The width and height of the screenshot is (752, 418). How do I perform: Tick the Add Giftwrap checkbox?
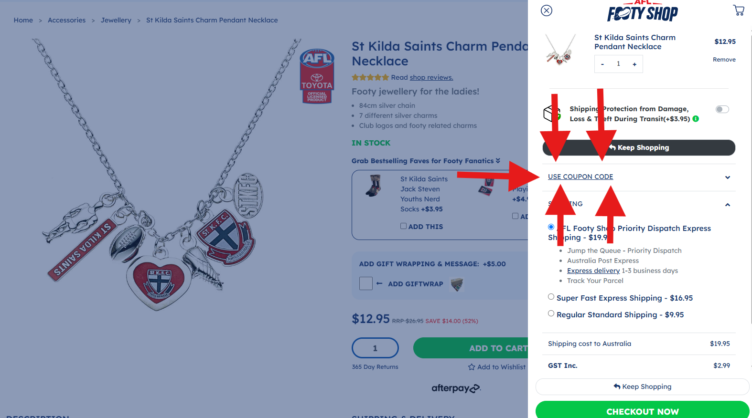pyautogui.click(x=366, y=283)
